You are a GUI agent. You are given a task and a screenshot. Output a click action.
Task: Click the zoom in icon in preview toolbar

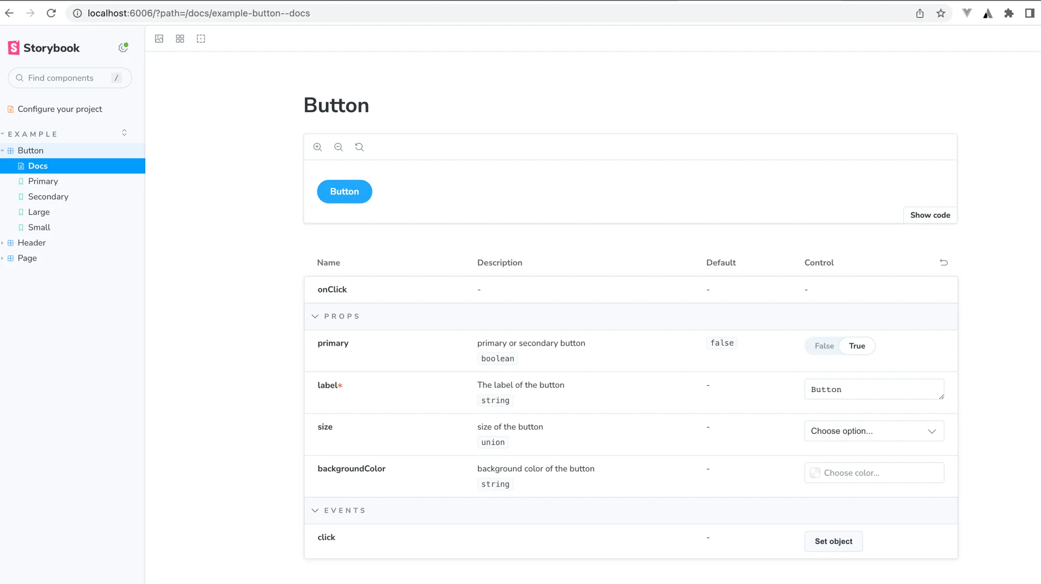318,147
